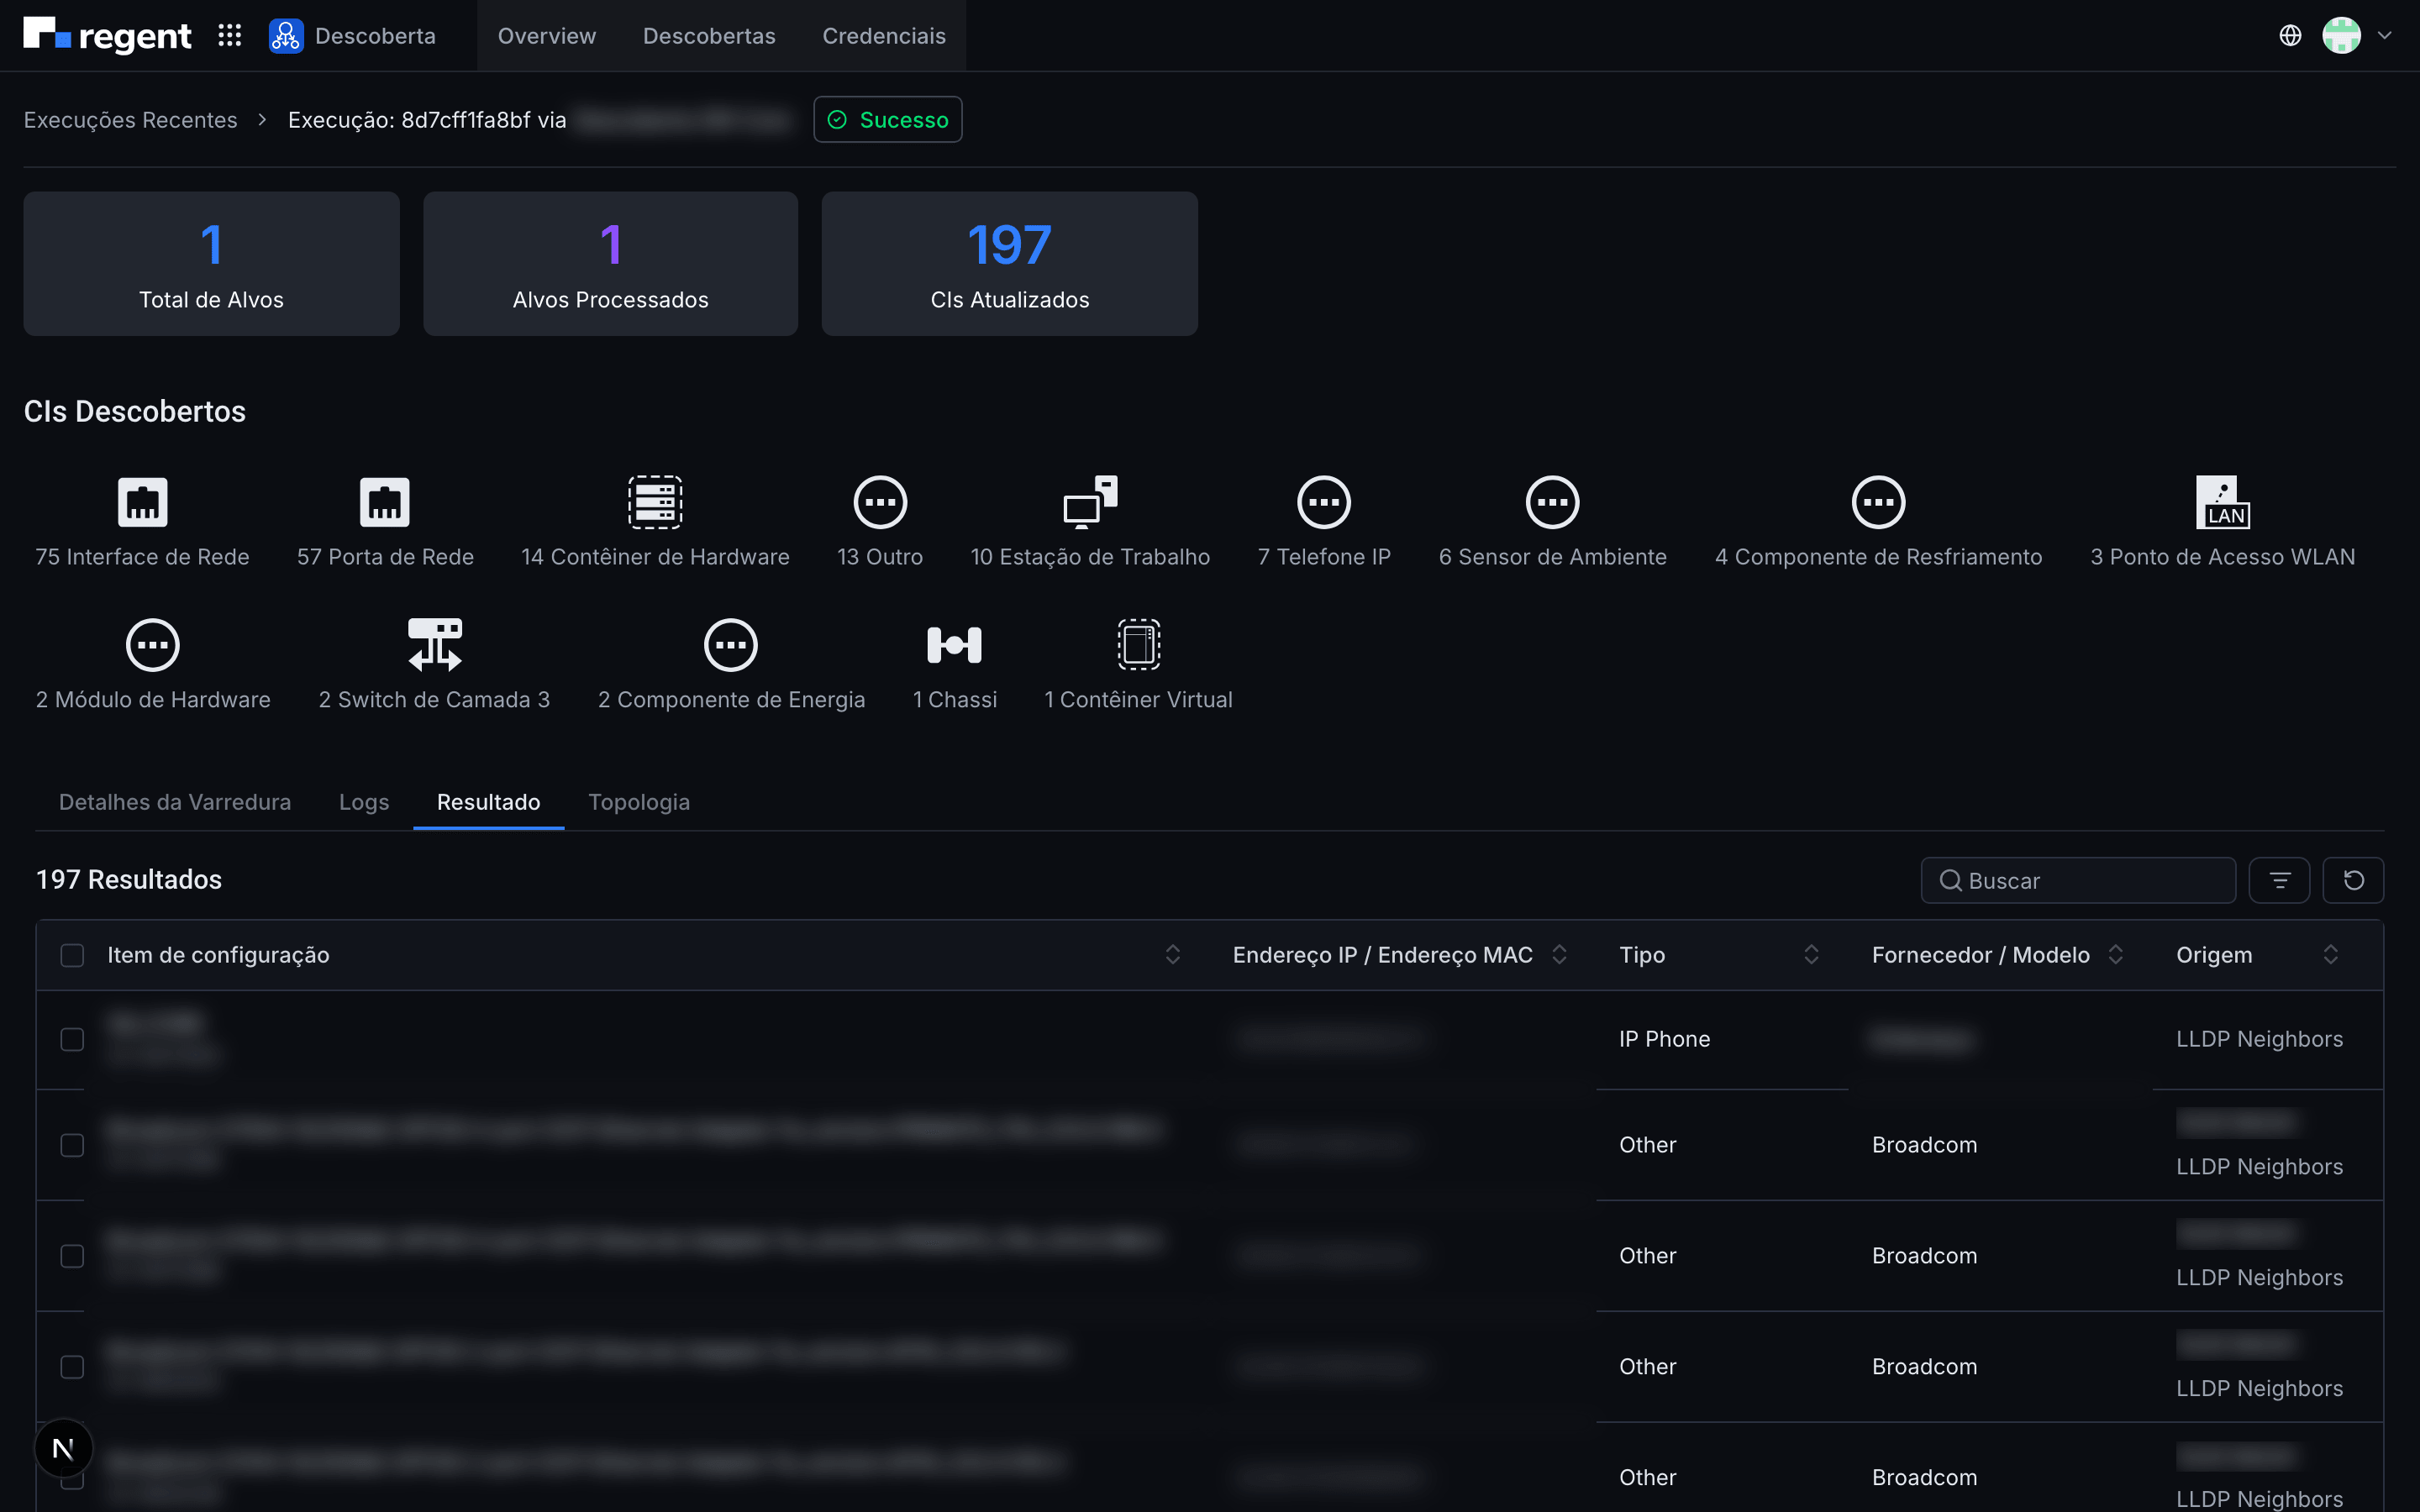Open the language globe icon
Viewport: 2420px width, 1512px height.
(2290, 36)
